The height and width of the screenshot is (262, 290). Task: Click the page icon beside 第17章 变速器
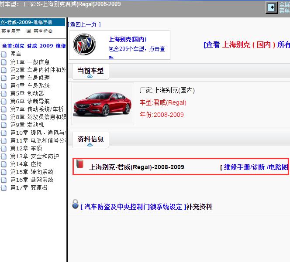coord(3,188)
